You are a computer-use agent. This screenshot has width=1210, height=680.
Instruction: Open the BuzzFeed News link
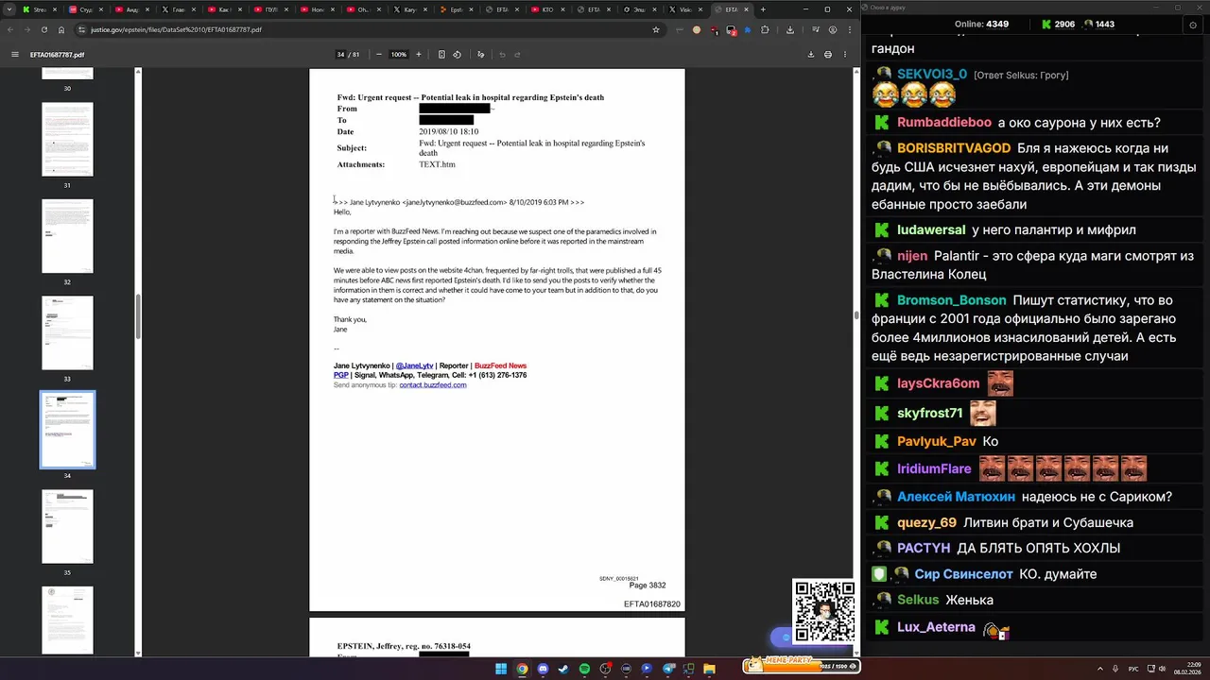pyautogui.click(x=500, y=365)
